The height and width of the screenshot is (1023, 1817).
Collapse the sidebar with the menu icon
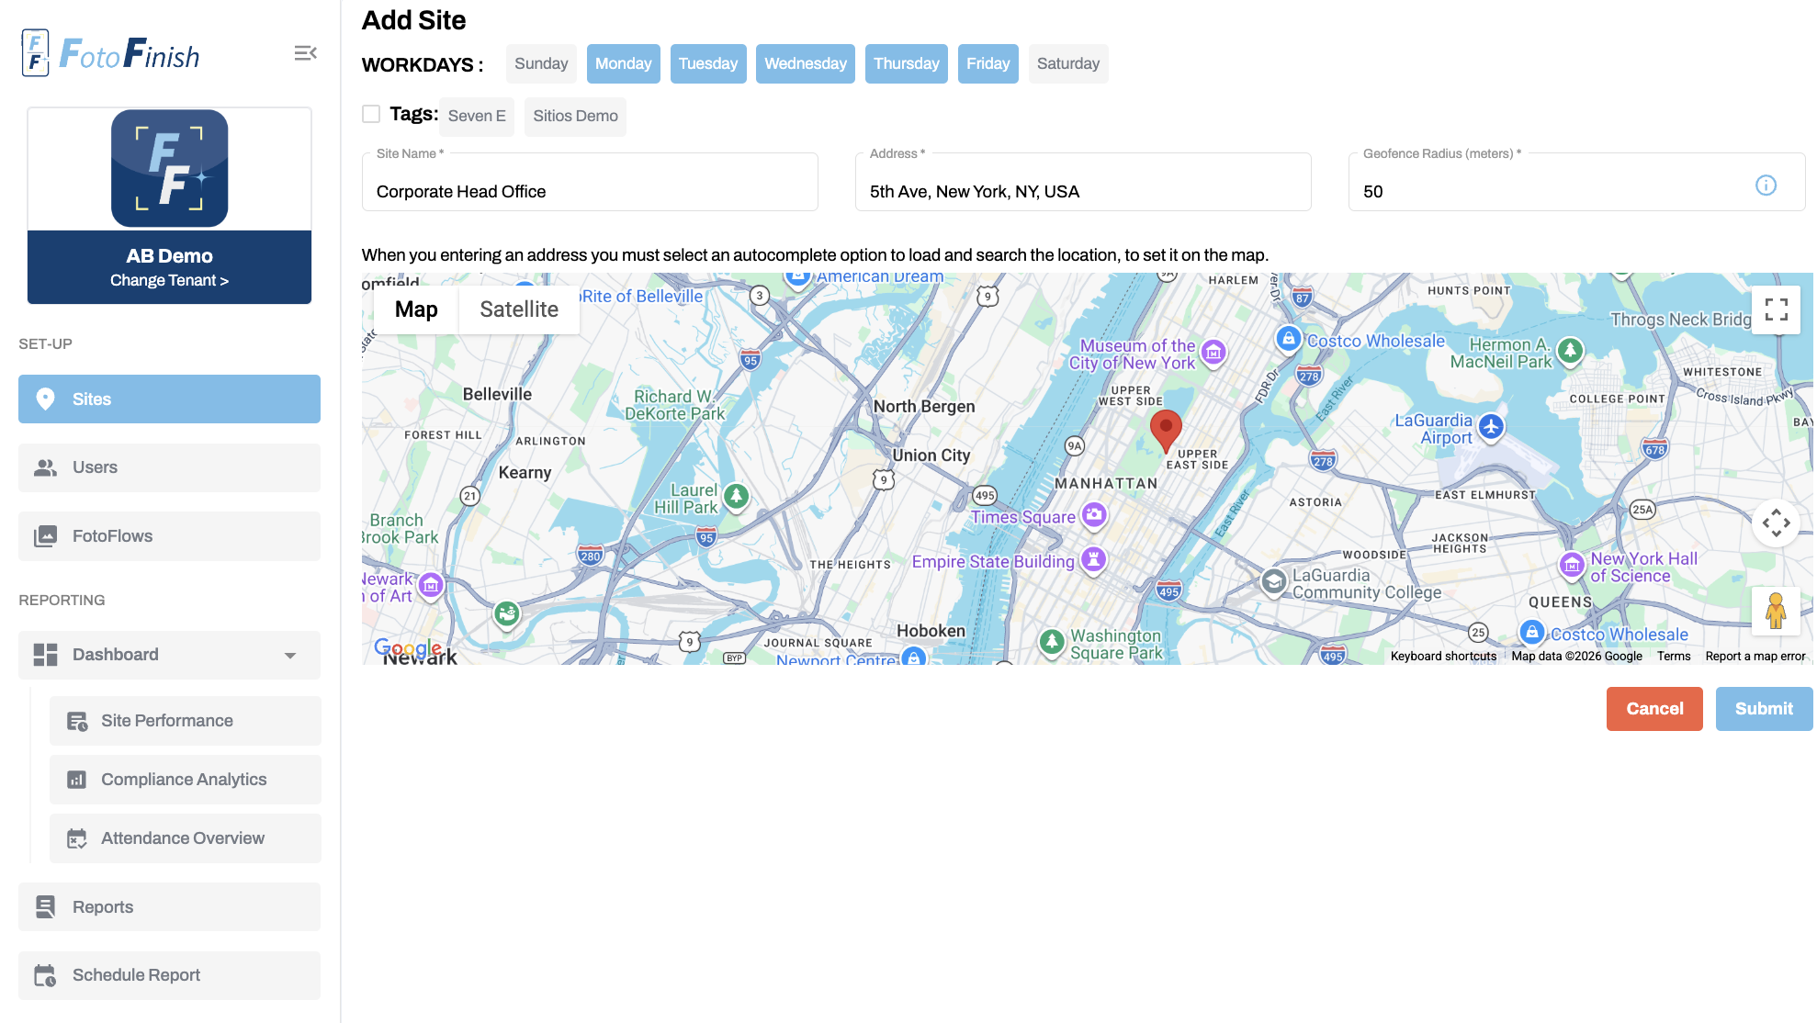(x=305, y=53)
